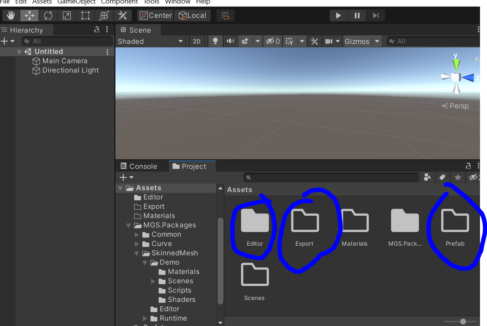Viewport: 487px width, 326px height.
Task: Open scene component editor tools
Action: [x=314, y=41]
